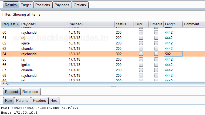Select rajchandel payload in request 68 row
This screenshot has width=205, height=115.
(x=29, y=75)
